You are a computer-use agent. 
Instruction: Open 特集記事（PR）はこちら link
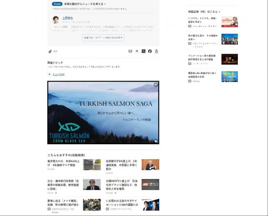tap(204, 11)
